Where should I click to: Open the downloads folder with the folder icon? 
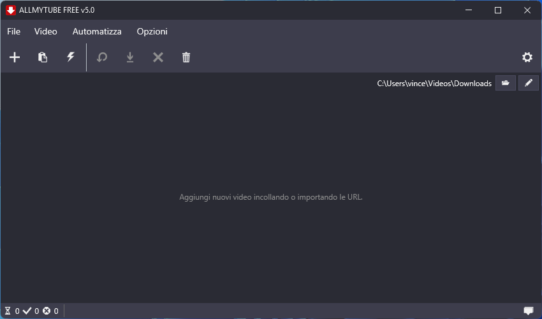coord(506,84)
